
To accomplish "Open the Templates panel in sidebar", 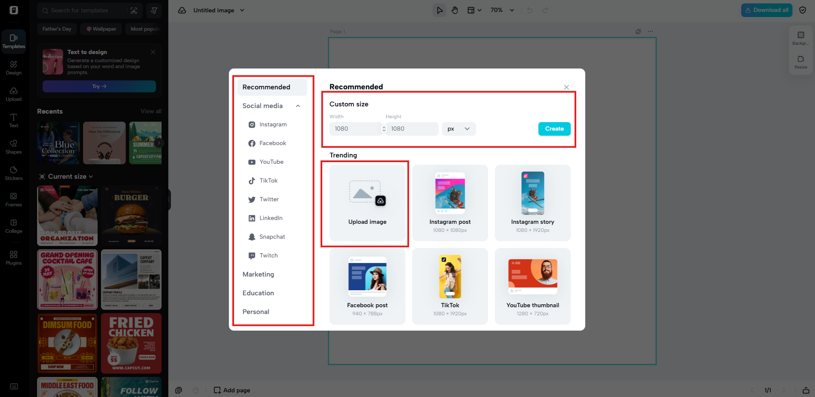I will click(x=14, y=41).
